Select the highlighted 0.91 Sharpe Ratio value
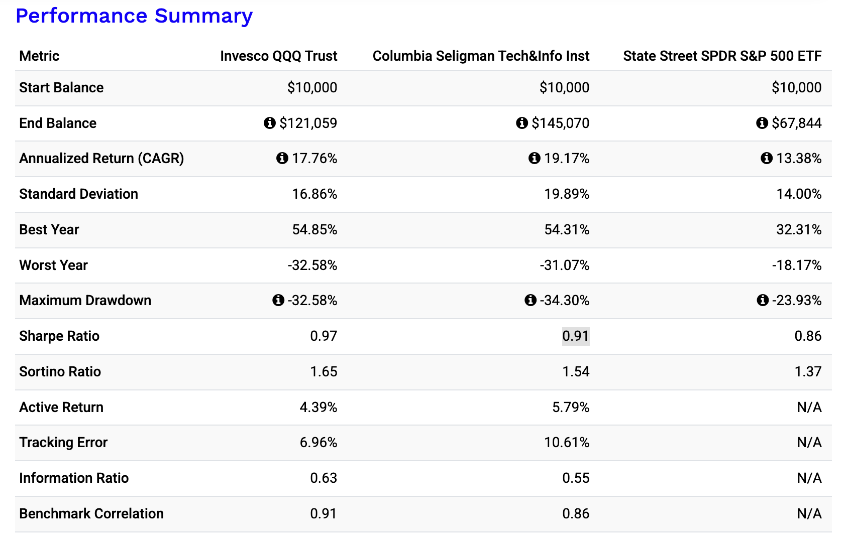846x545 pixels. [x=576, y=336]
